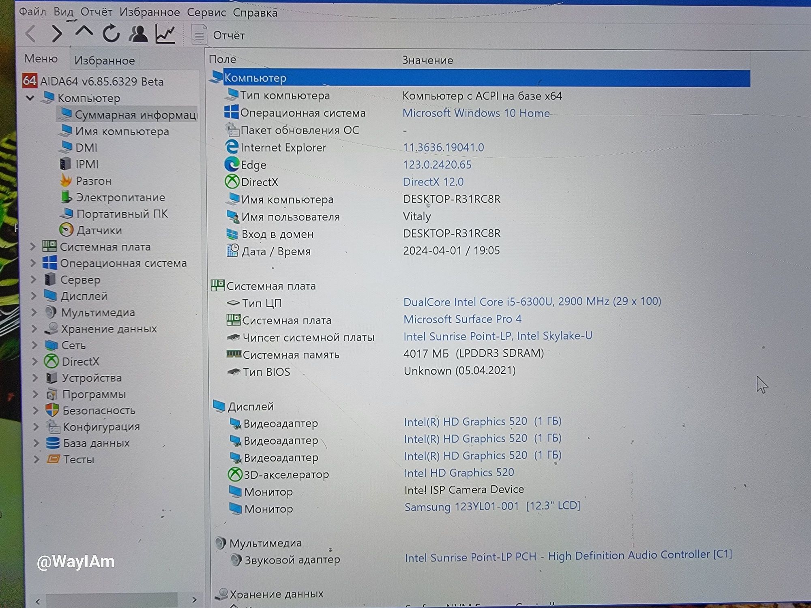The width and height of the screenshot is (811, 608).
Task: Expand the Мультимедиа tree node
Action: pos(34,312)
